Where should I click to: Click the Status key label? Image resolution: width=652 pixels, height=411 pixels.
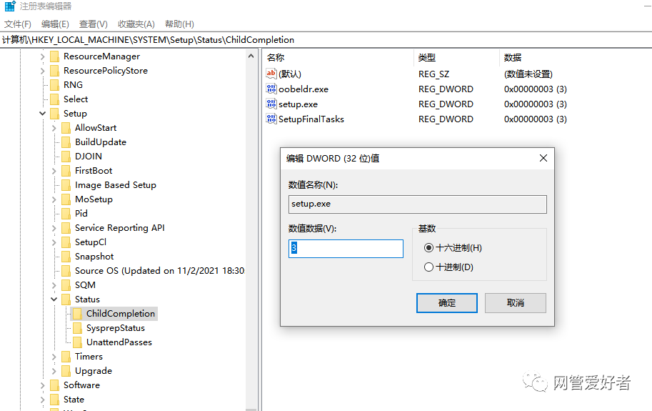point(87,299)
